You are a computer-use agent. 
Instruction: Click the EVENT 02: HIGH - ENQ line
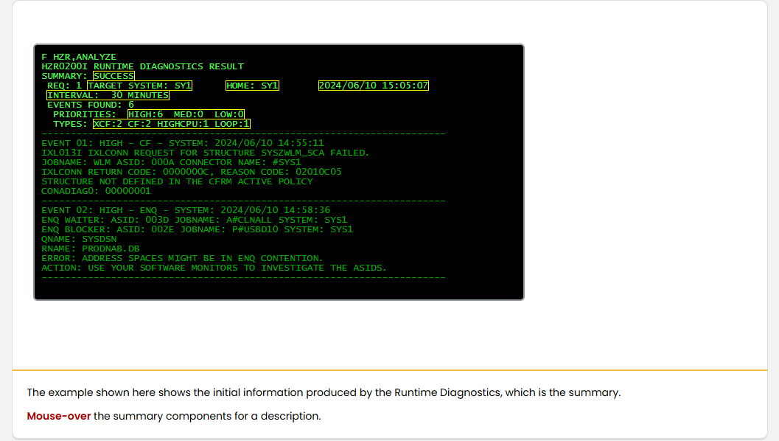click(186, 210)
